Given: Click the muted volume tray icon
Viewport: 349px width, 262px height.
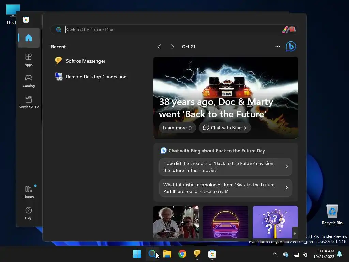Looking at the screenshot, I should click(x=305, y=254).
